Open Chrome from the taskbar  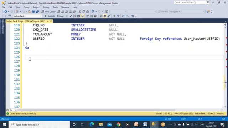click(x=119, y=124)
